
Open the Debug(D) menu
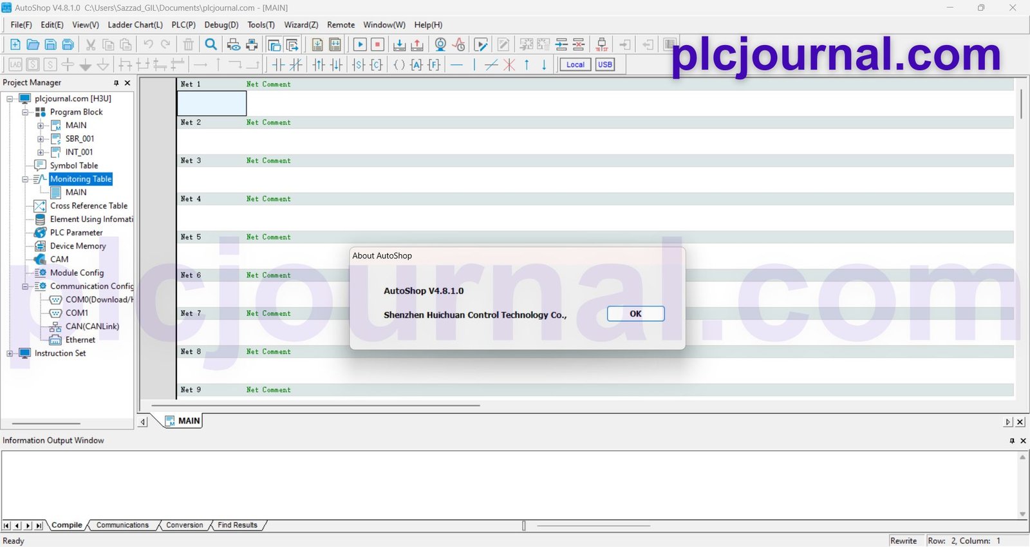221,24
